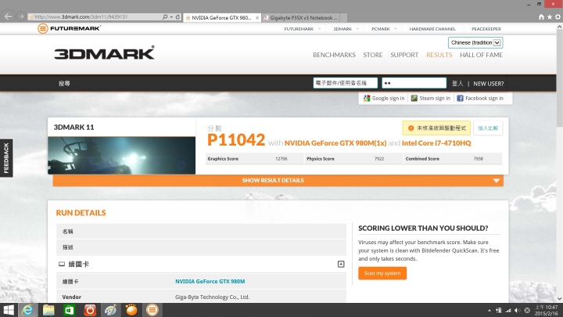
Task: Open the Intel Core i7-4710HQ link
Action: (436, 143)
